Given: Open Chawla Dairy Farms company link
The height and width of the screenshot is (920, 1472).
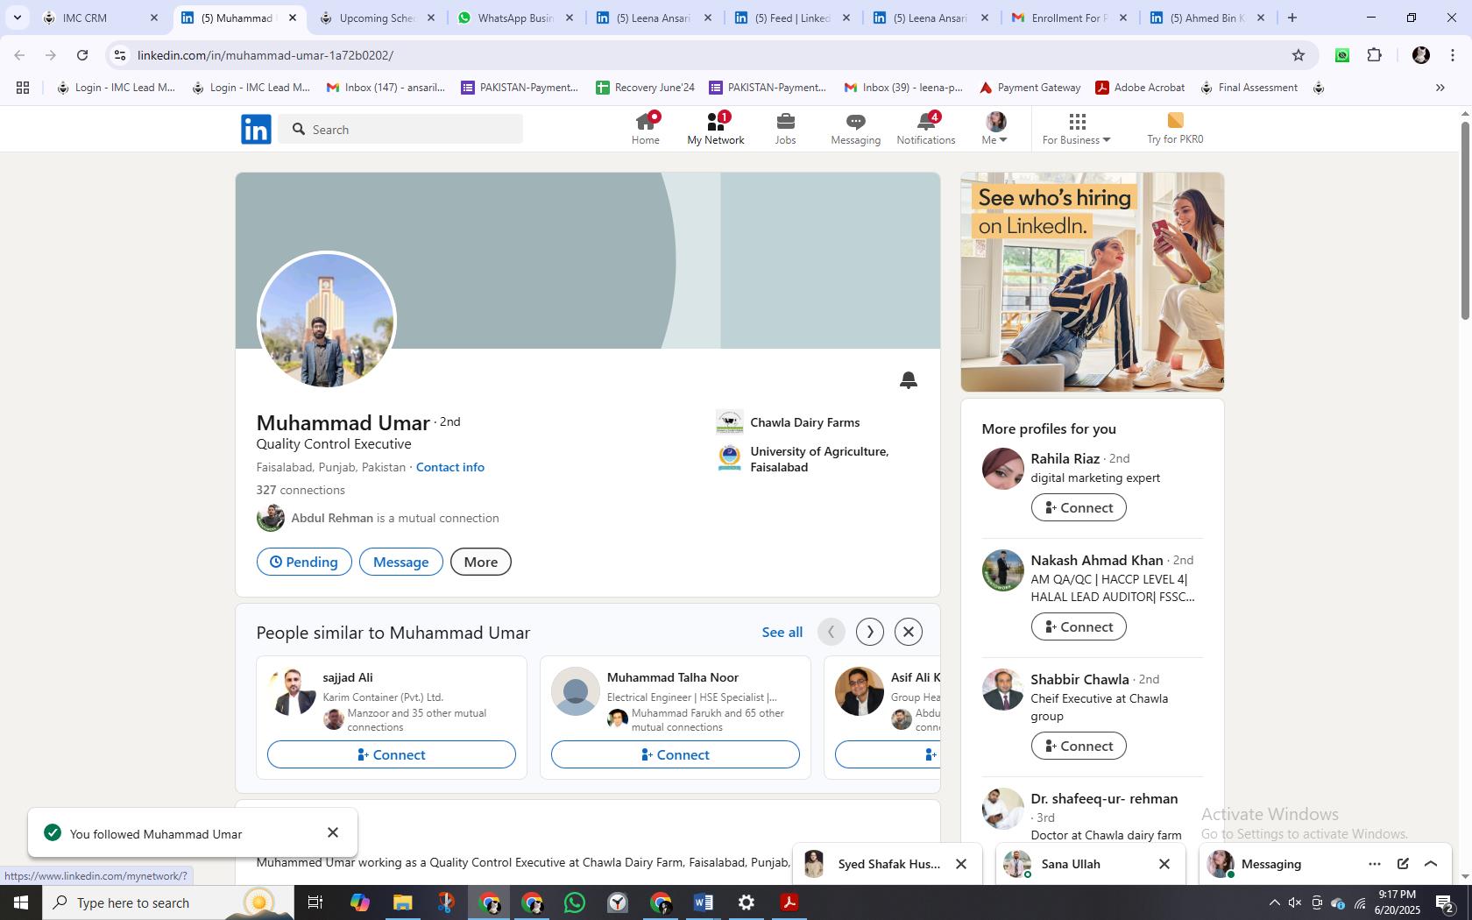Looking at the screenshot, I should pyautogui.click(x=804, y=422).
